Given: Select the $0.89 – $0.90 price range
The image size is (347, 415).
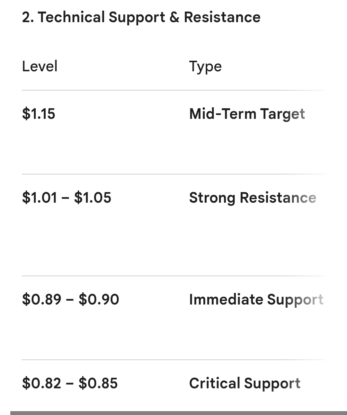Looking at the screenshot, I should coord(70,299).
